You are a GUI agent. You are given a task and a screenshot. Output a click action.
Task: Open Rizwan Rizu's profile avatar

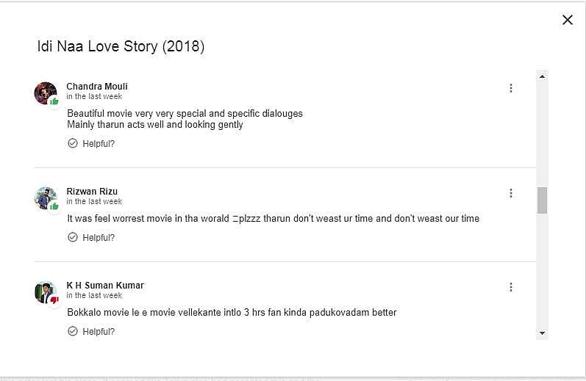(44, 197)
